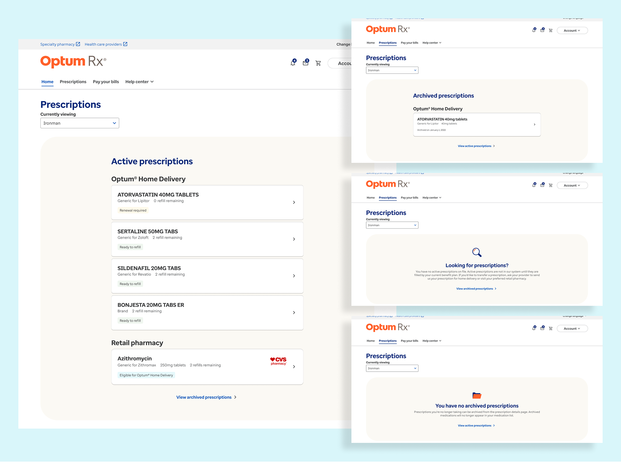Open Health care providers link

pyautogui.click(x=103, y=44)
